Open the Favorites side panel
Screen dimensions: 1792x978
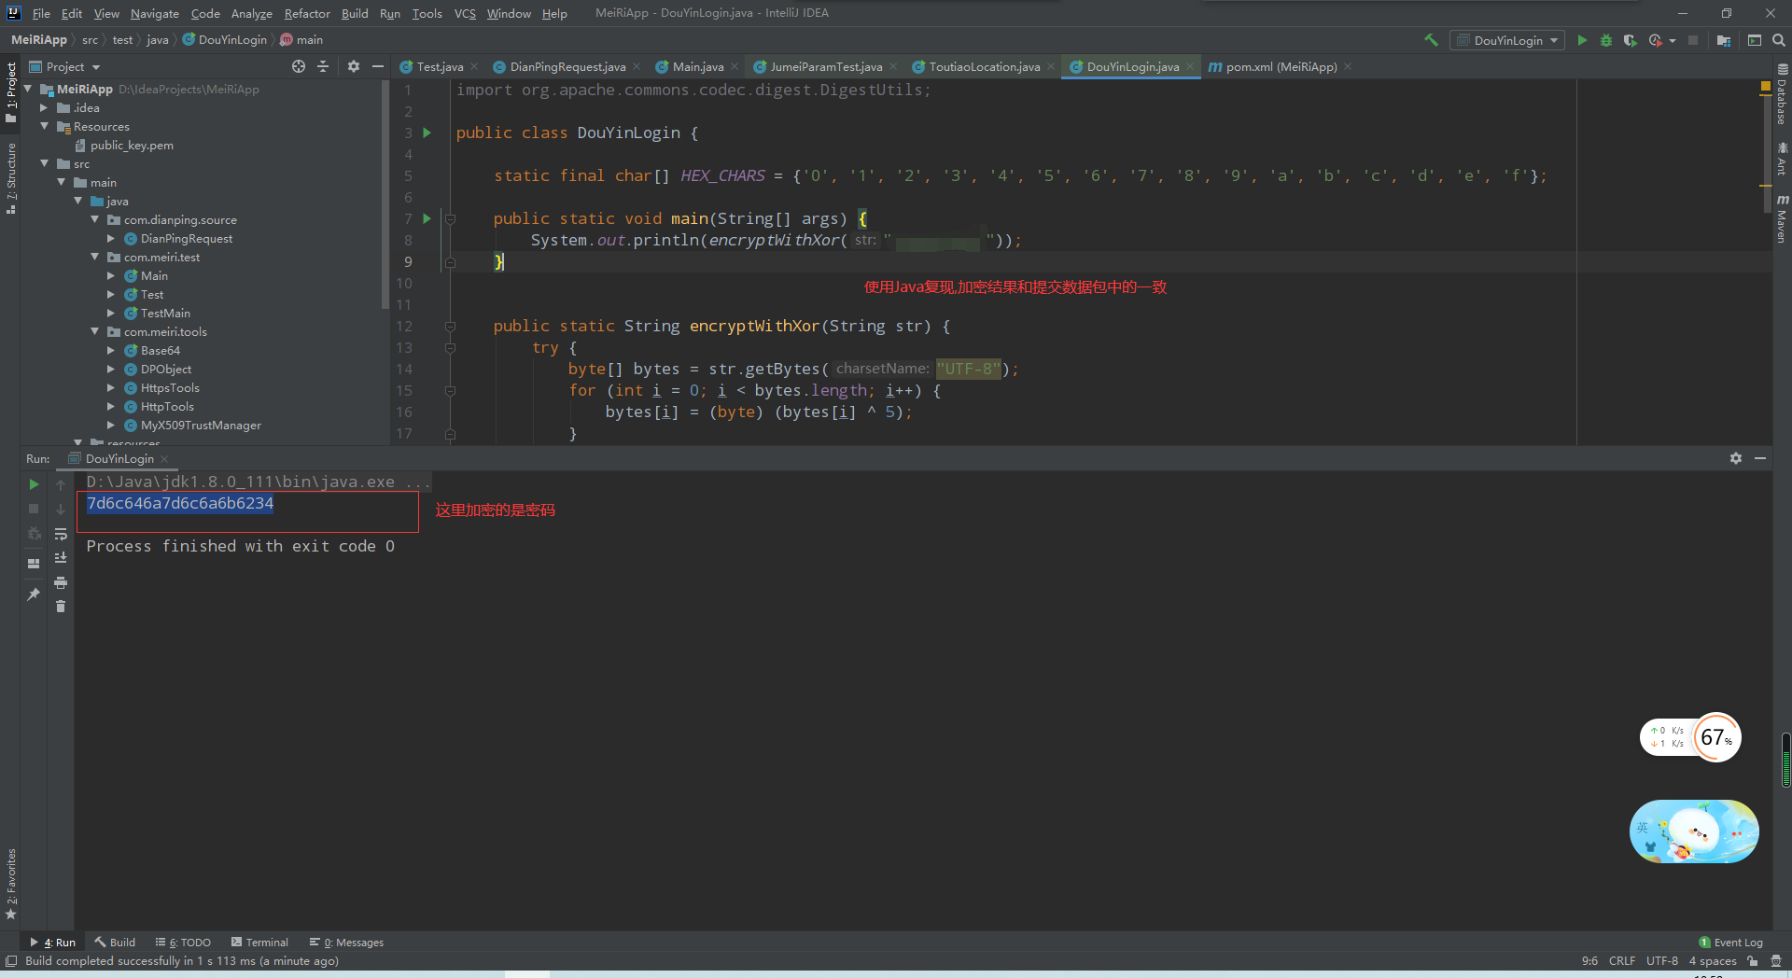click(11, 883)
